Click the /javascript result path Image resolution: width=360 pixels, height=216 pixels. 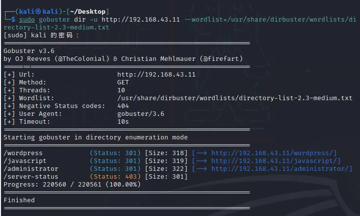pos(25,161)
